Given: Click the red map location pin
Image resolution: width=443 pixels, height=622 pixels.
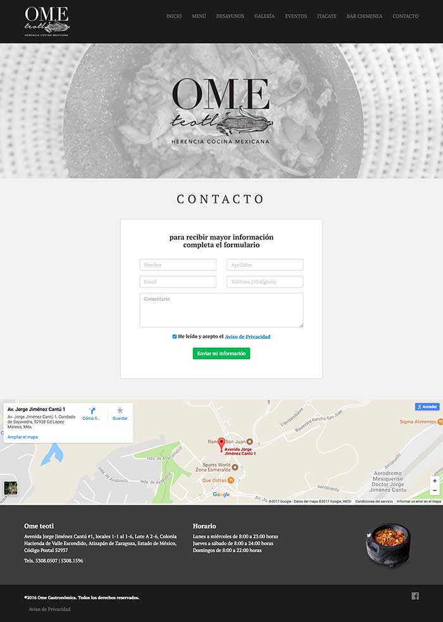Looking at the screenshot, I should pyautogui.click(x=221, y=445).
